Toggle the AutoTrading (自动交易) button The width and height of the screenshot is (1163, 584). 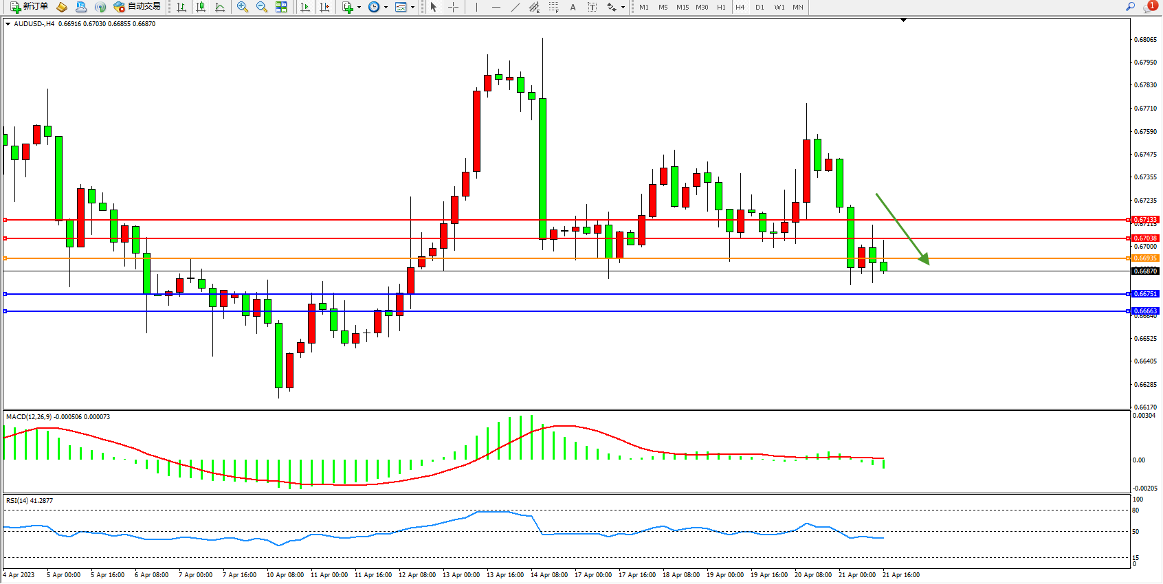tap(137, 7)
